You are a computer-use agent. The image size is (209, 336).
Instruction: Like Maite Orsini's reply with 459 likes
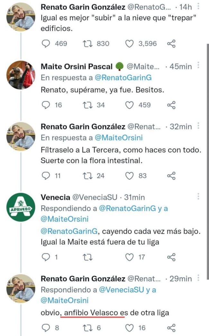(x=129, y=105)
